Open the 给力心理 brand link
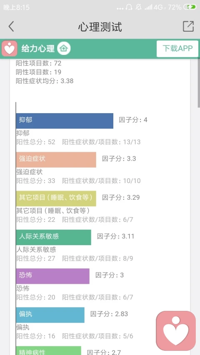This screenshot has width=200, height=355. (x=38, y=49)
